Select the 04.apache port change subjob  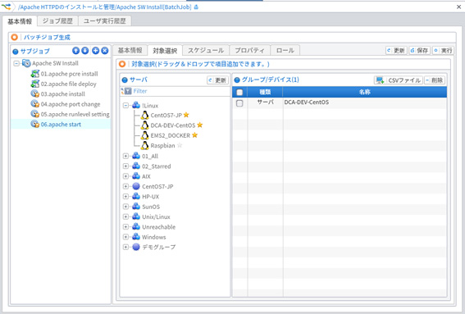tap(71, 104)
